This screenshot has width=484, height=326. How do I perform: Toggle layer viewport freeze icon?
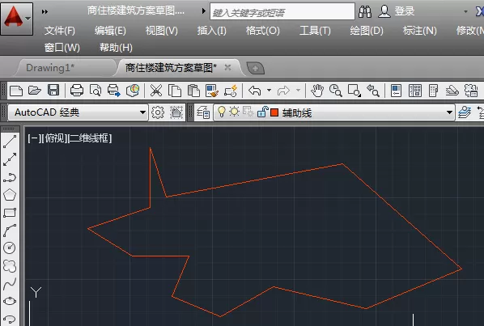tap(248, 112)
